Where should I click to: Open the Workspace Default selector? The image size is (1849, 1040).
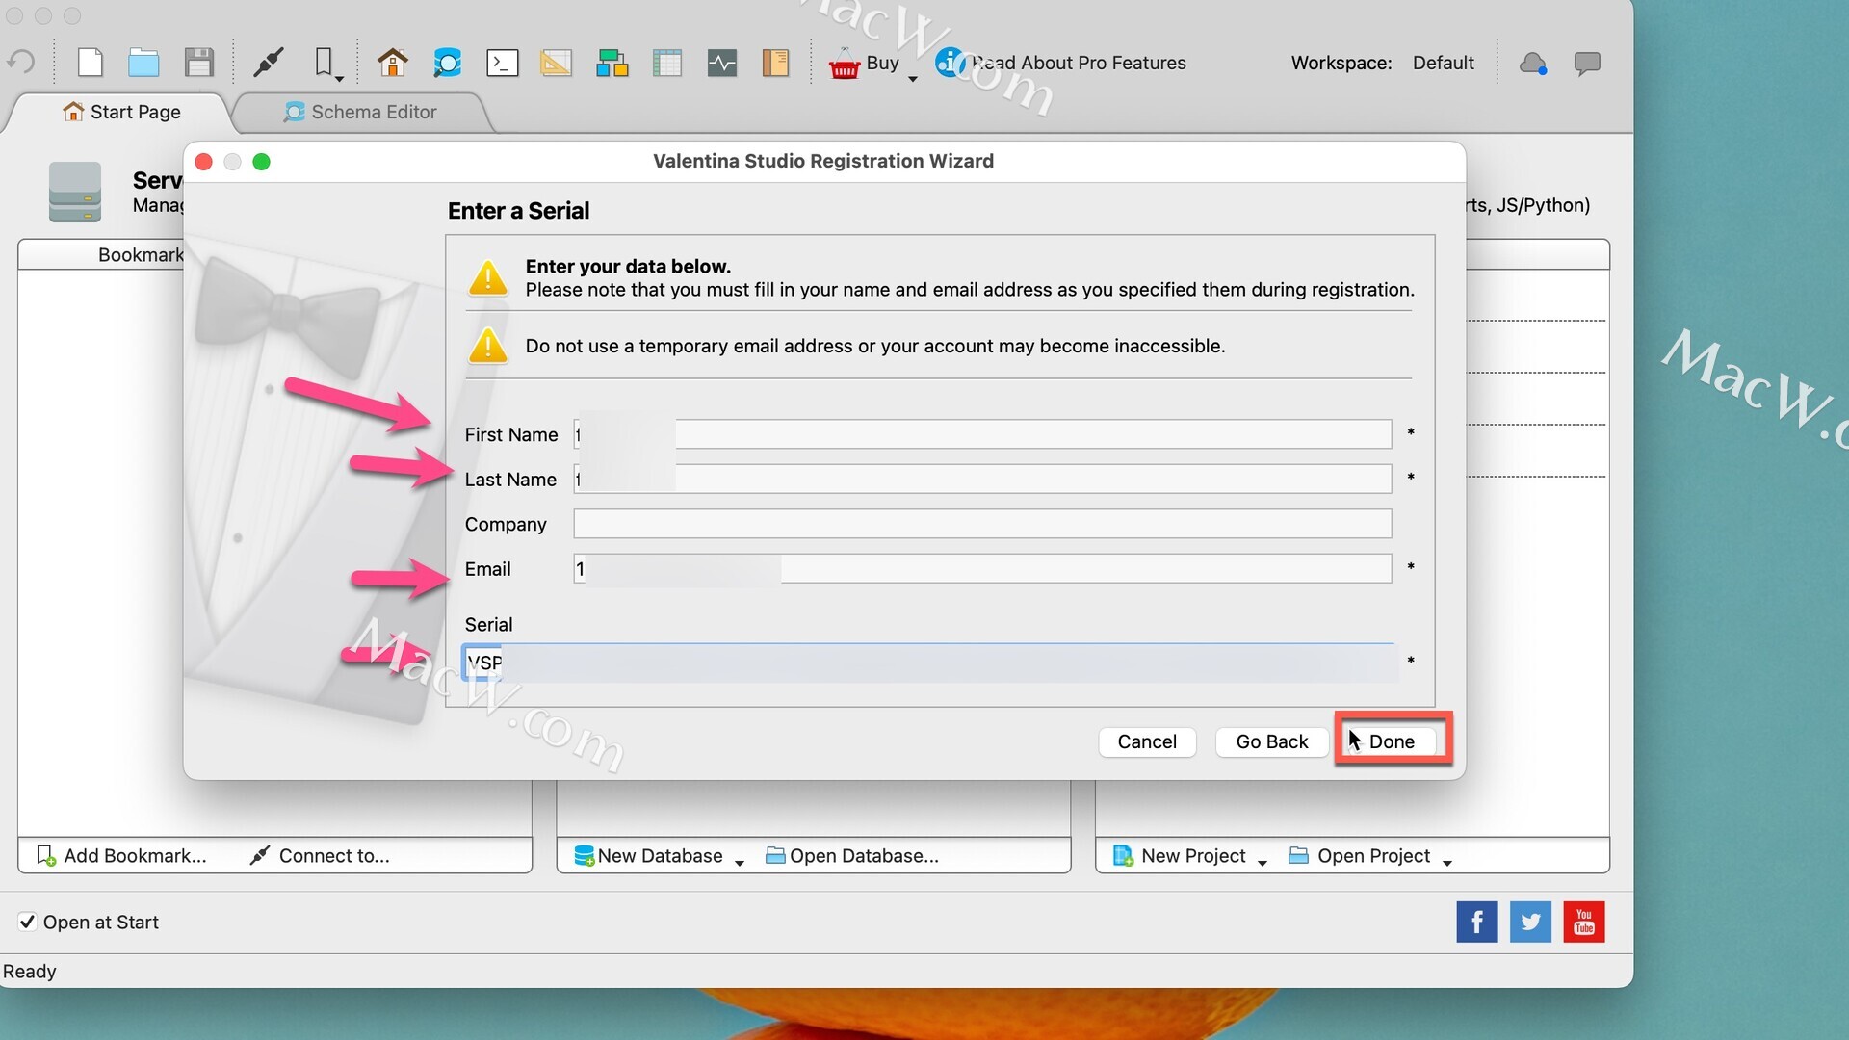pyautogui.click(x=1443, y=63)
